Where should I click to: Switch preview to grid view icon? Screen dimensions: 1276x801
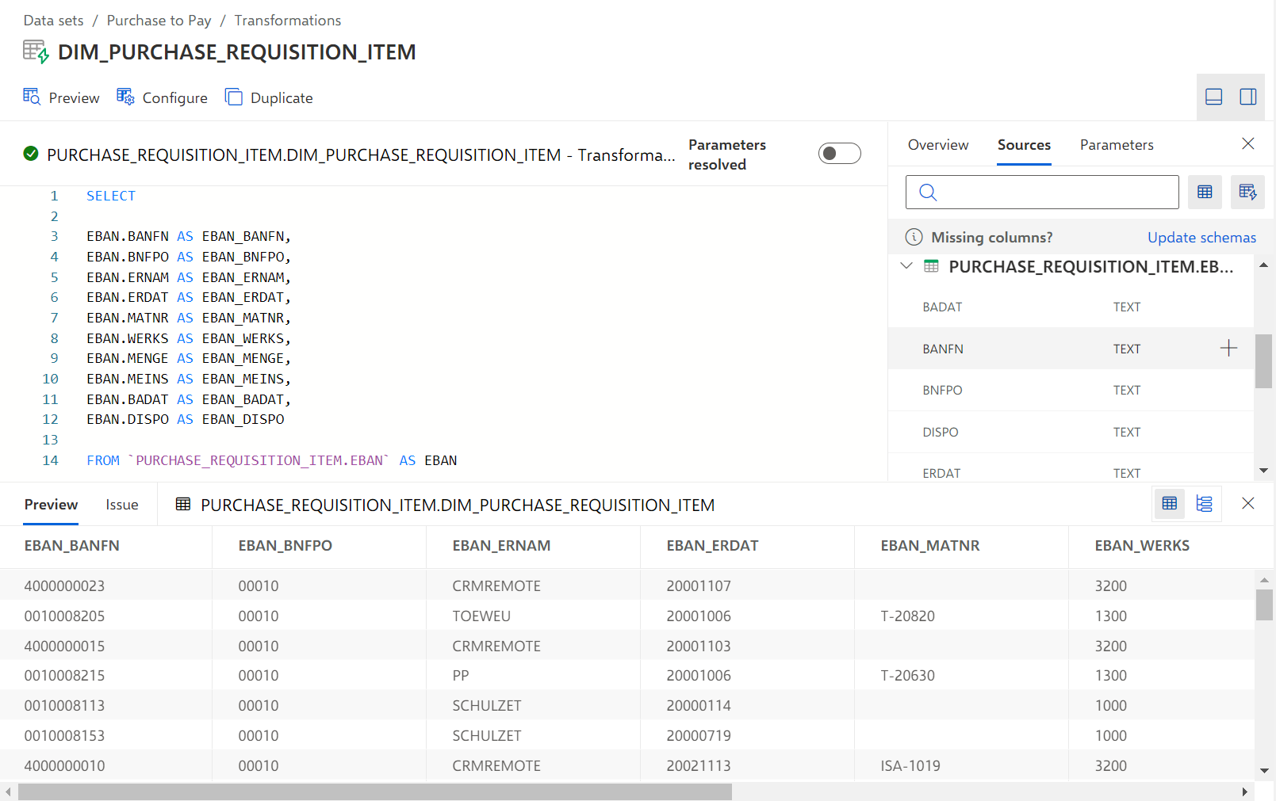coord(1169,503)
